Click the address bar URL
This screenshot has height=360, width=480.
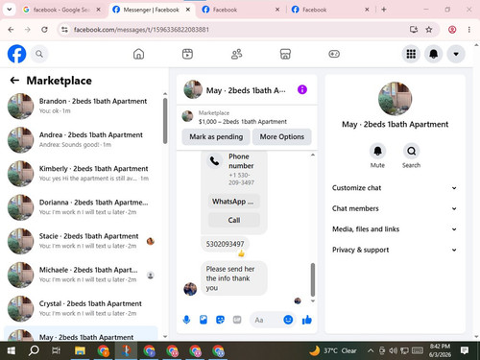(141, 30)
